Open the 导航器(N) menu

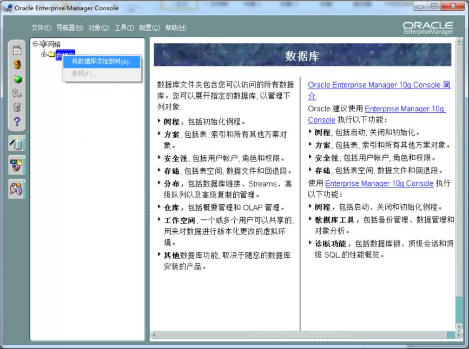tap(70, 28)
